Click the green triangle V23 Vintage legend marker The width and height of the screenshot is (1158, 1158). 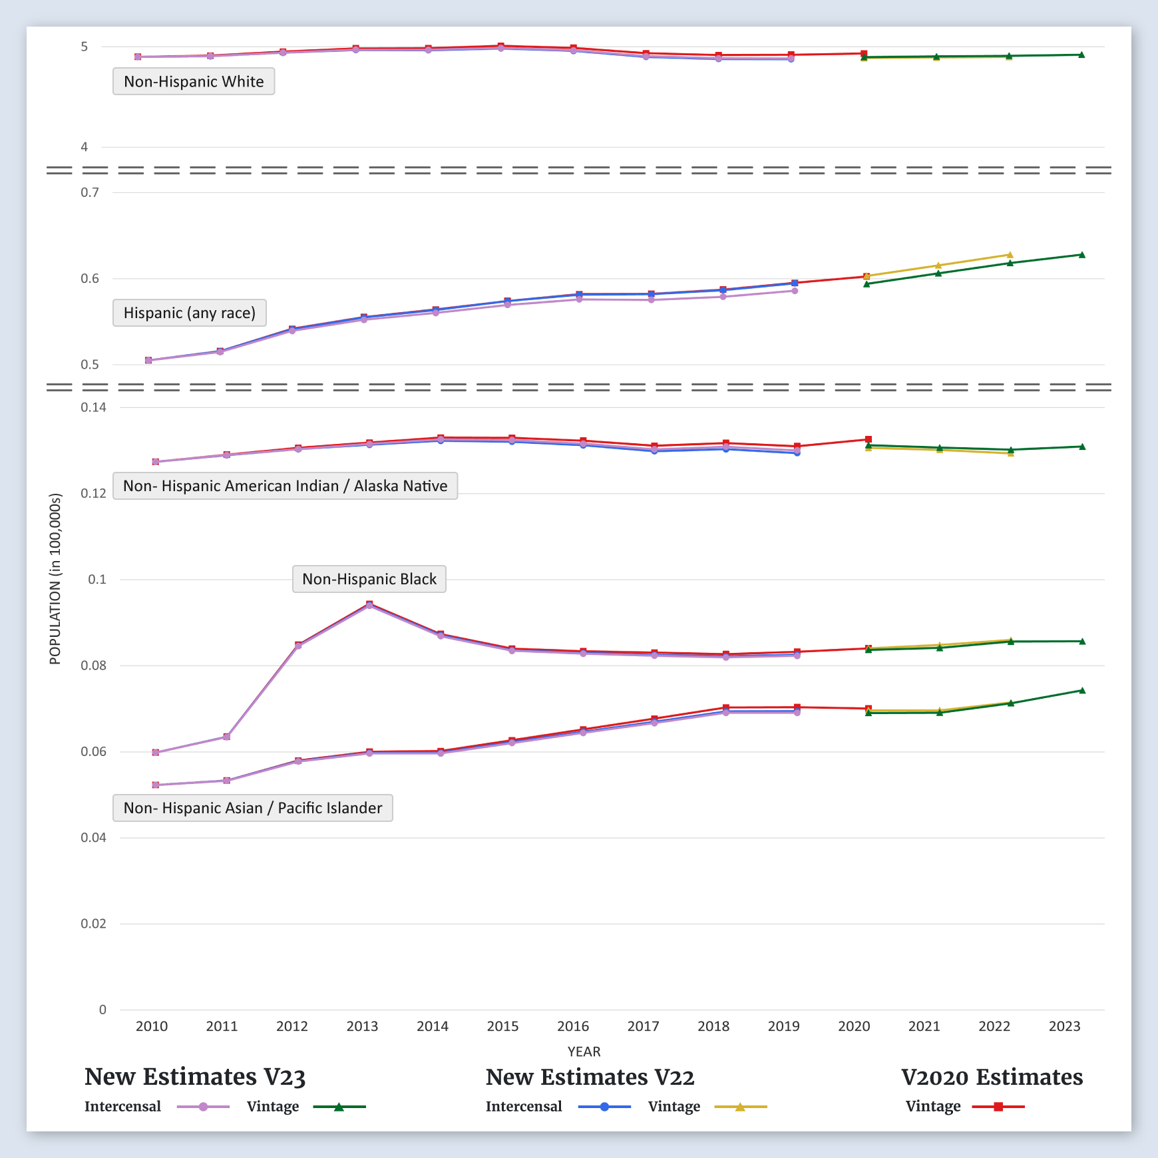pos(339,1107)
